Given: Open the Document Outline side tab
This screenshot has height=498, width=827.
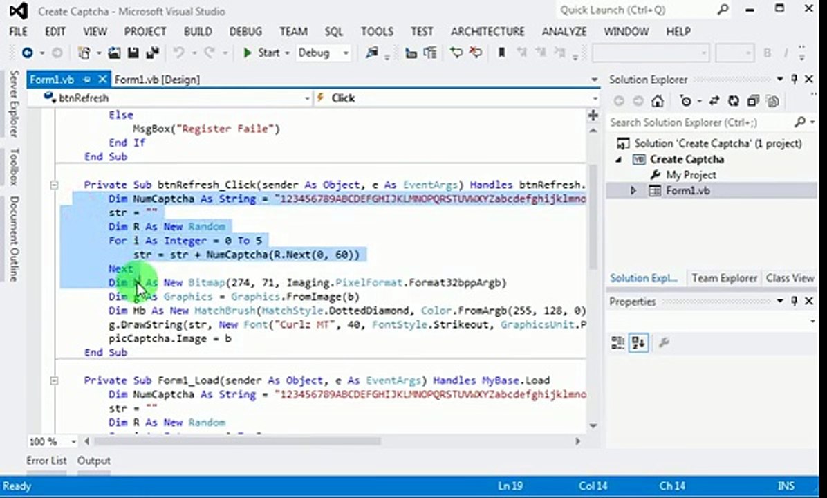Looking at the screenshot, I should tap(15, 239).
